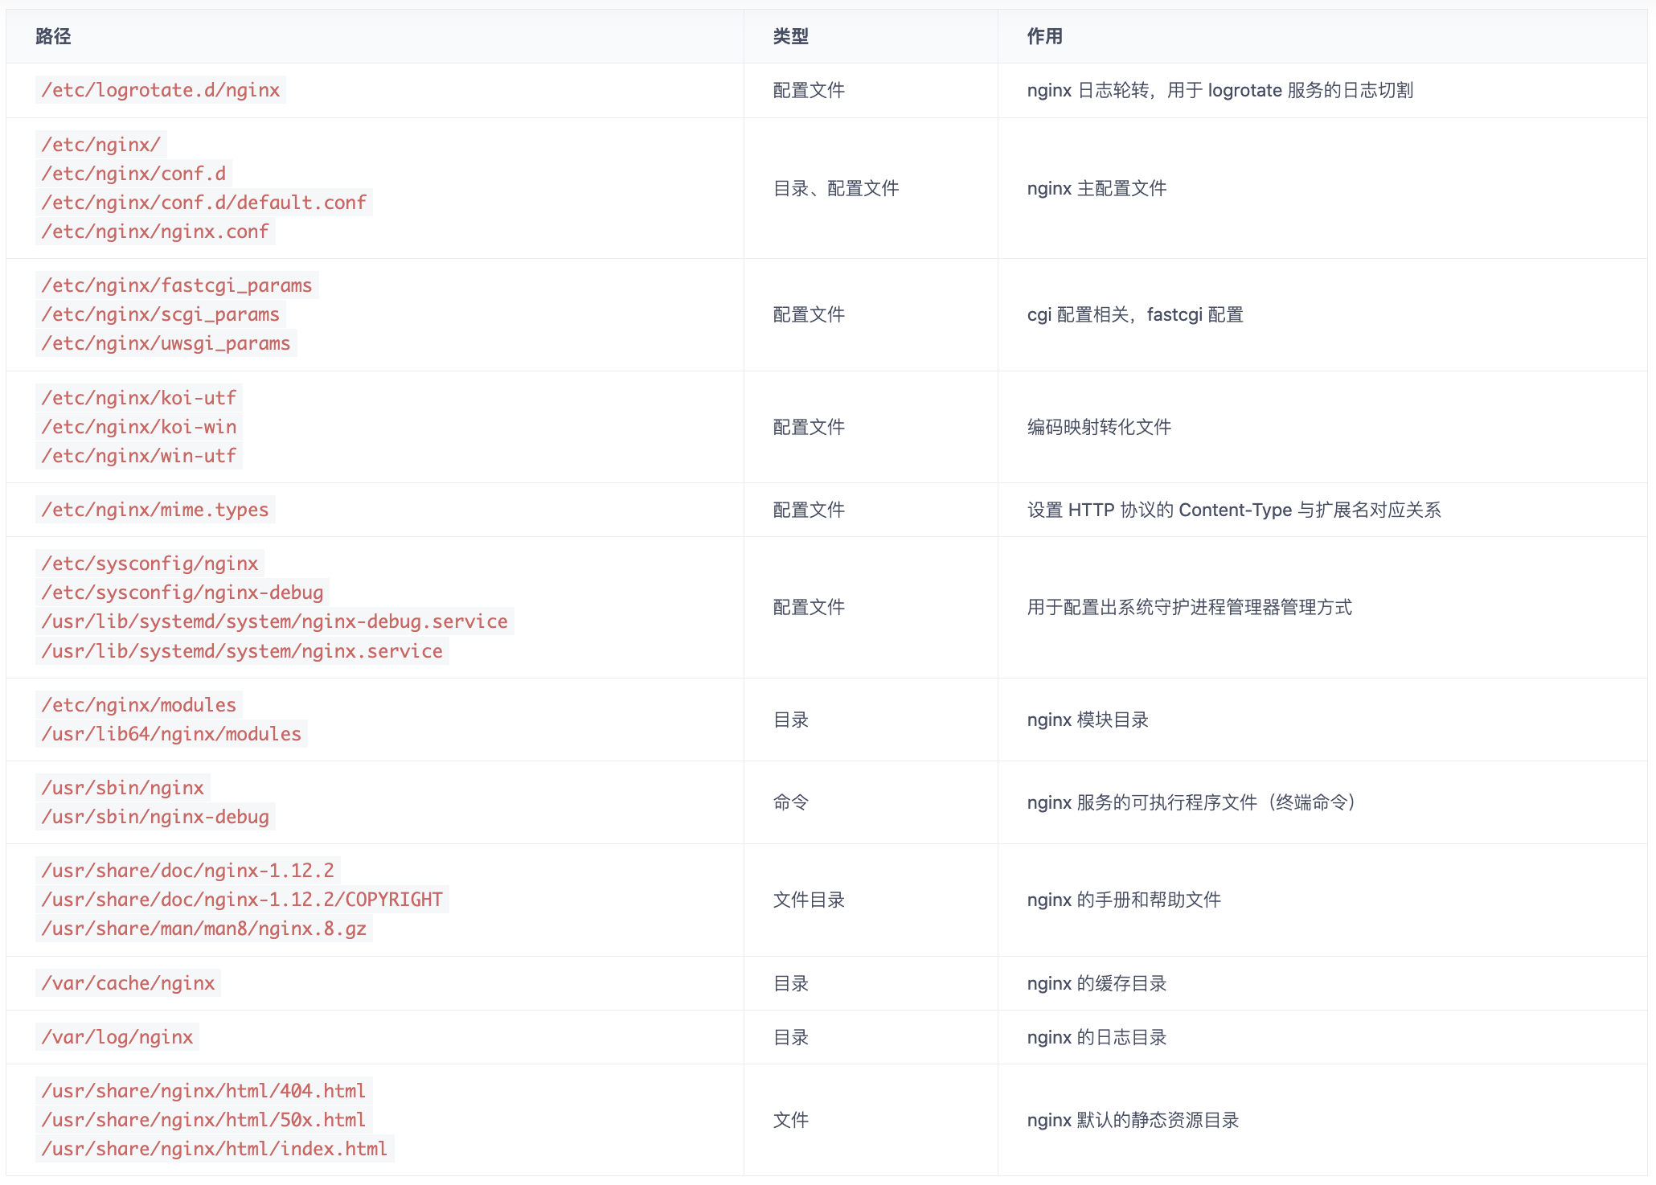Select the 'nginx 模块目录' description
Screen dimensions: 1656x1185
1088,720
